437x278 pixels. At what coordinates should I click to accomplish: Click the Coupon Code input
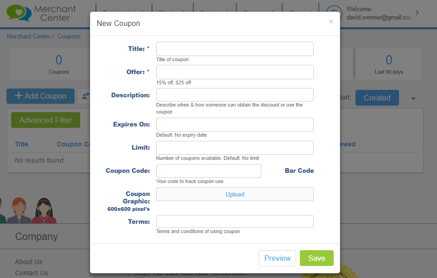click(209, 171)
